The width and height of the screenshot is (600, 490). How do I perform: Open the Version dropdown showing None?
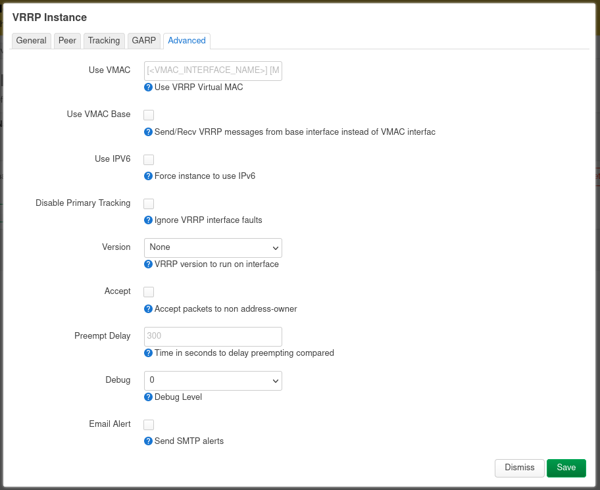tap(213, 248)
